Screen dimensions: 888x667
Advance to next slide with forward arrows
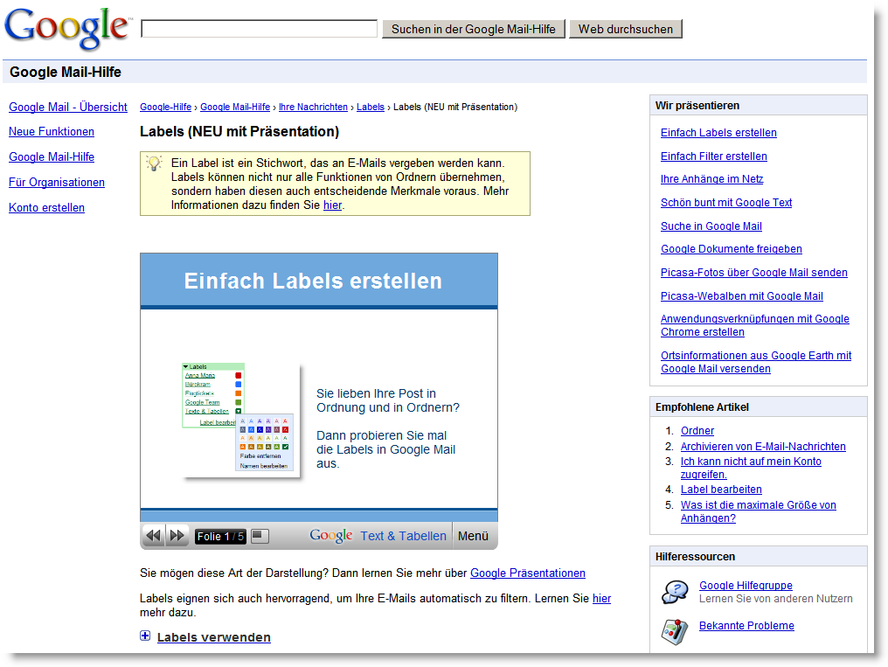[177, 536]
